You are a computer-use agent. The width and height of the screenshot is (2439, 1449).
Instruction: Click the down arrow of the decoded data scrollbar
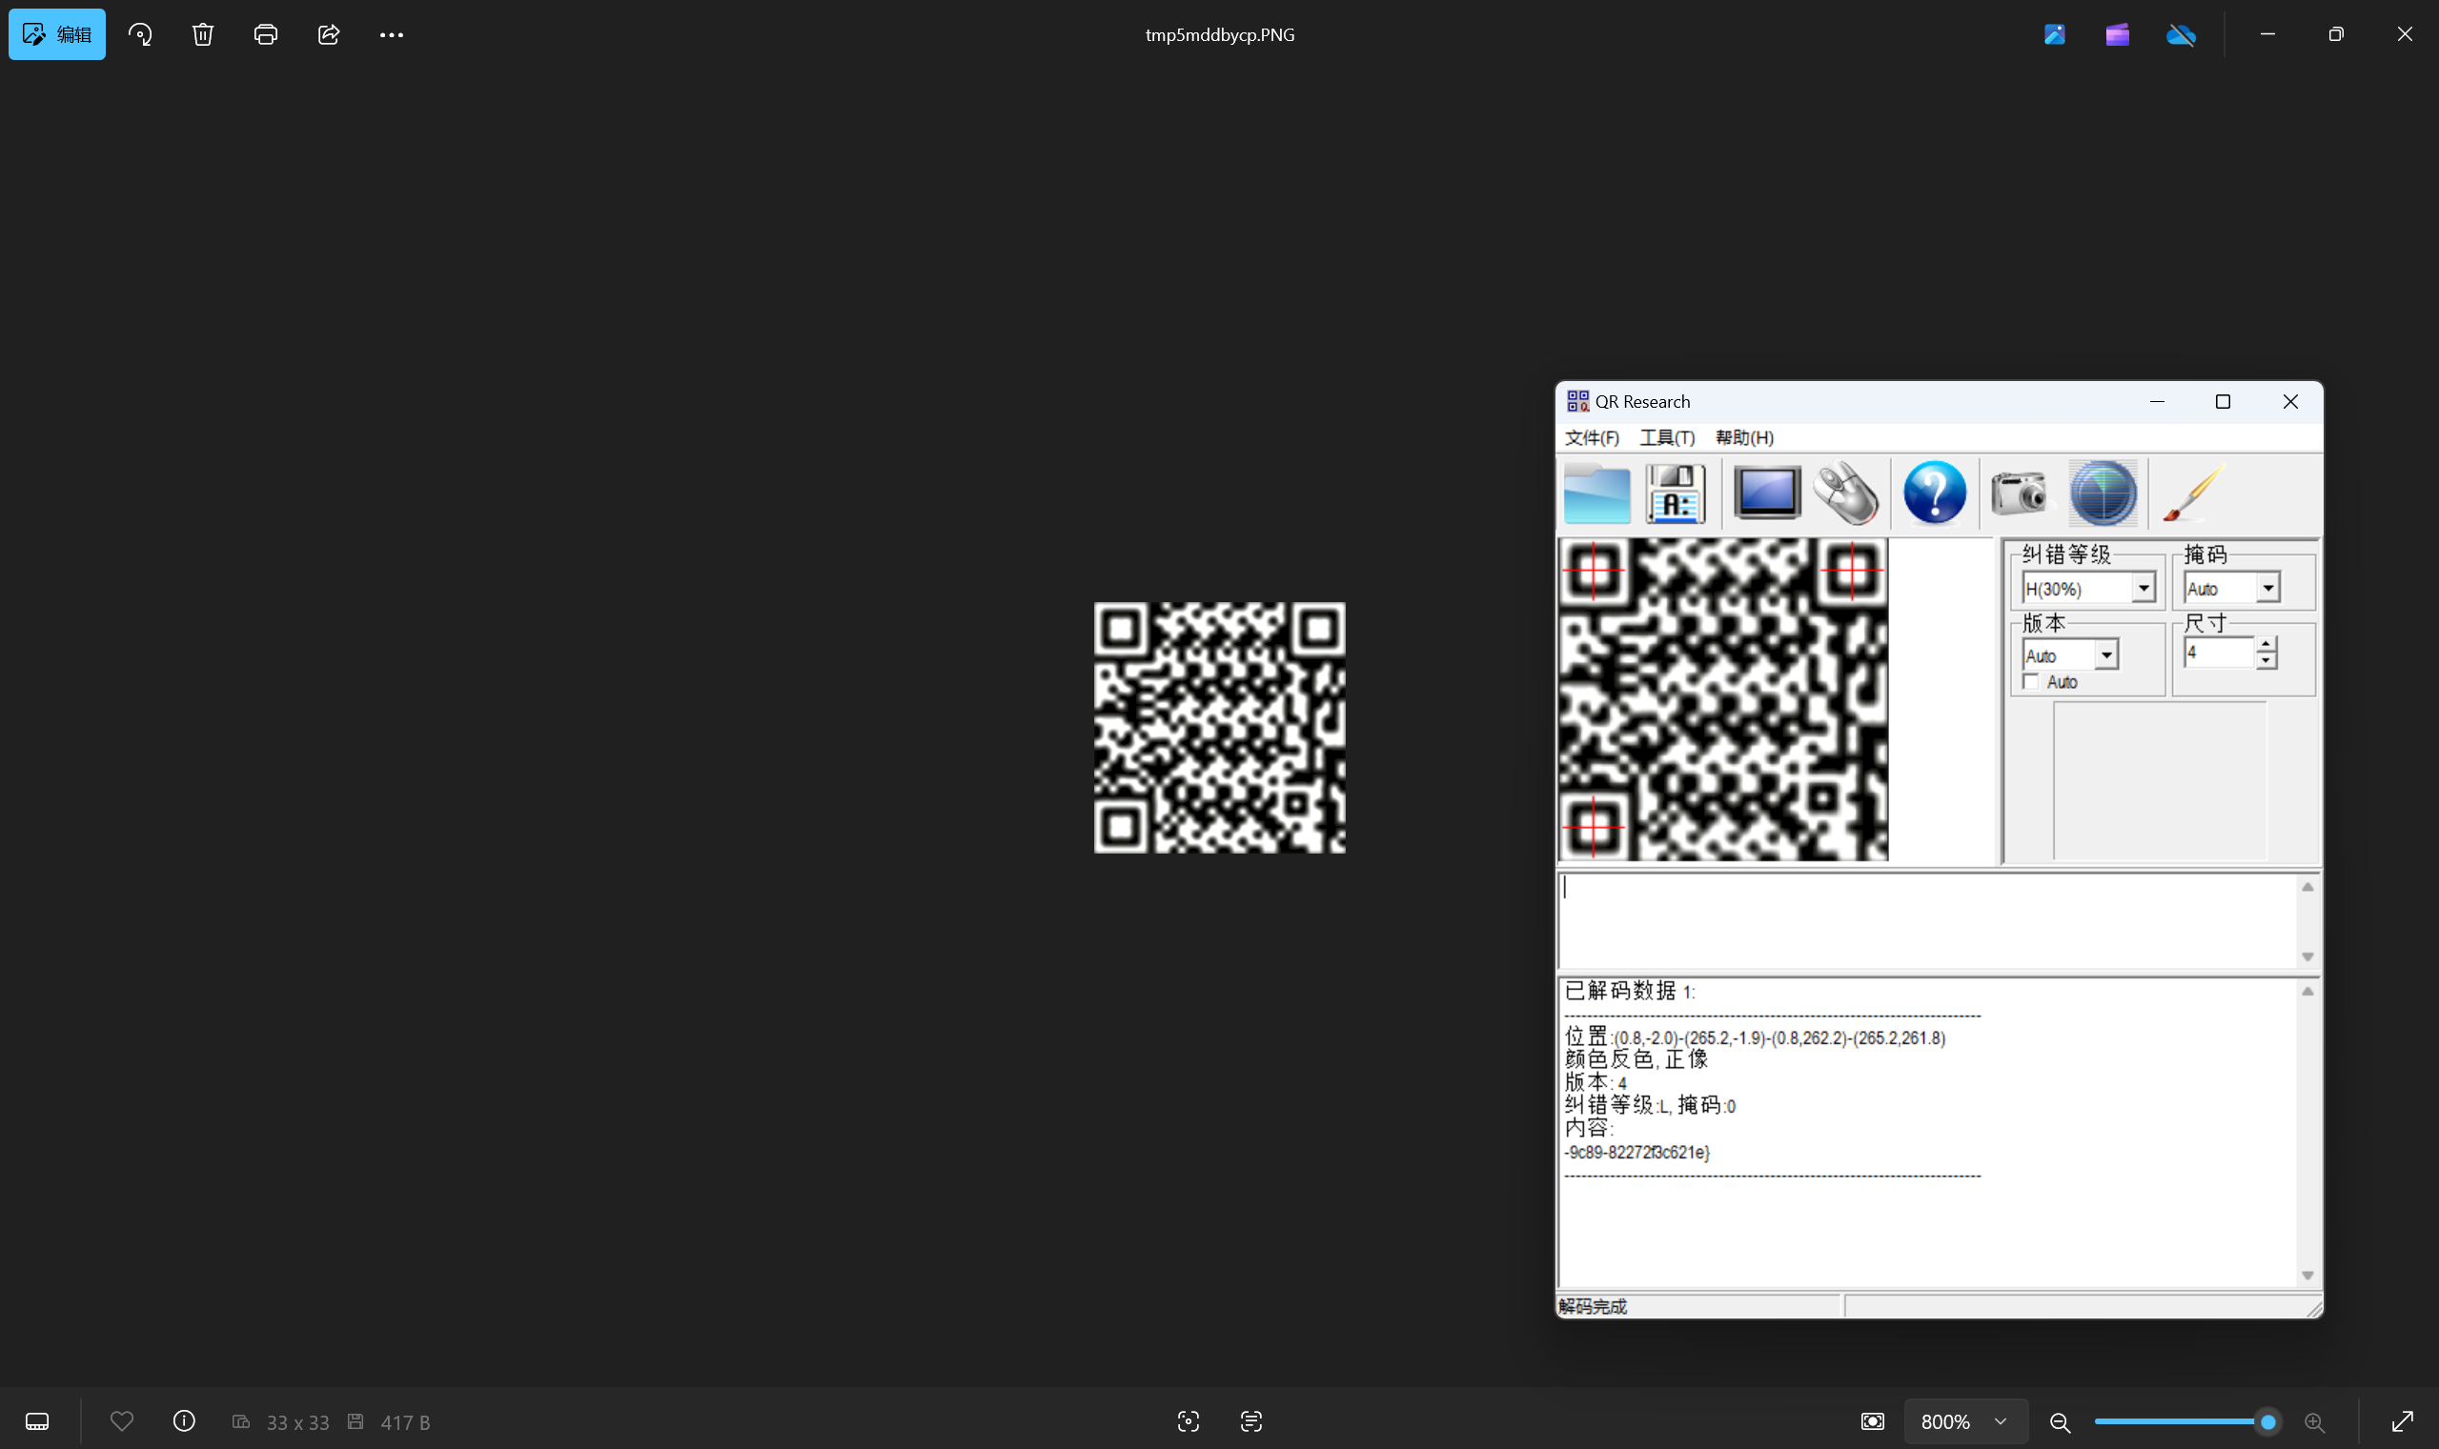tap(2308, 1276)
